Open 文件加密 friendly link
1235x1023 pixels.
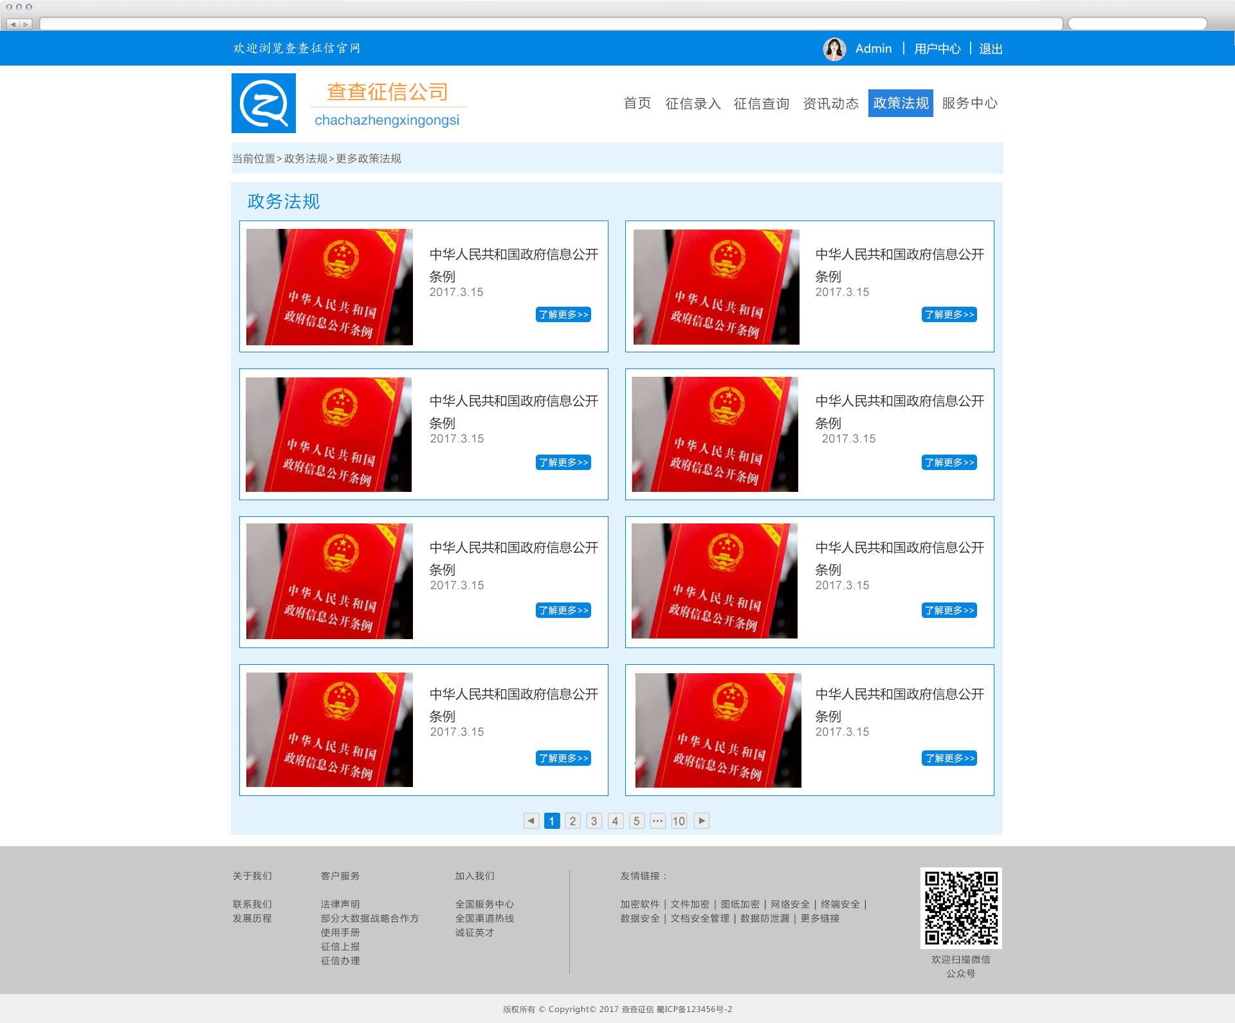pos(690,904)
